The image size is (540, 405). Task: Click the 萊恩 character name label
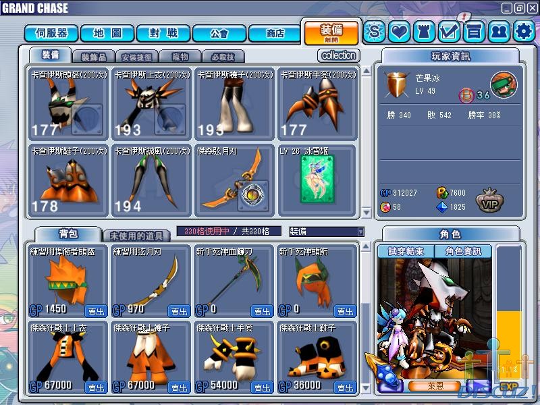click(435, 385)
